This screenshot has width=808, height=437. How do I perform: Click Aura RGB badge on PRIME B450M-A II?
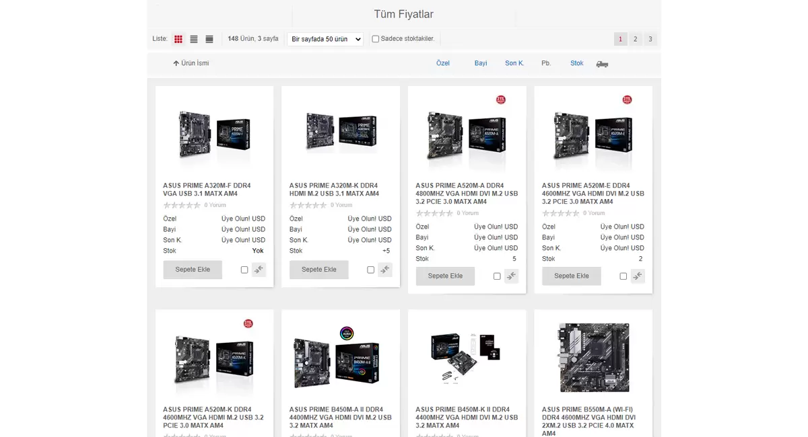347,333
